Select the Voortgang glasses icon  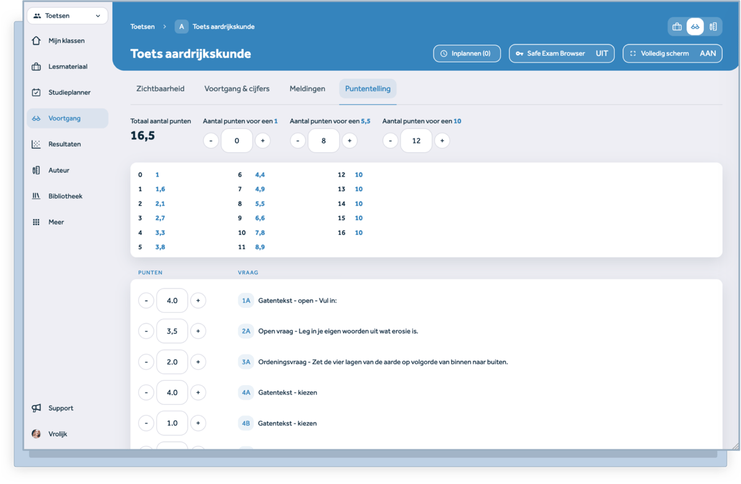coord(38,118)
